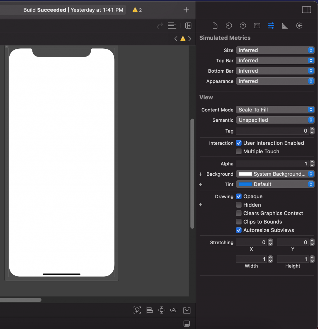The image size is (318, 329).
Task: Tick the Clips to Bounds checkbox
Action: 239,222
